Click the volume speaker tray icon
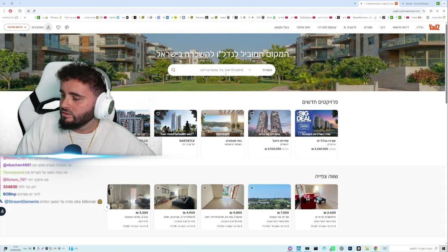 pyautogui.click(x=29, y=248)
